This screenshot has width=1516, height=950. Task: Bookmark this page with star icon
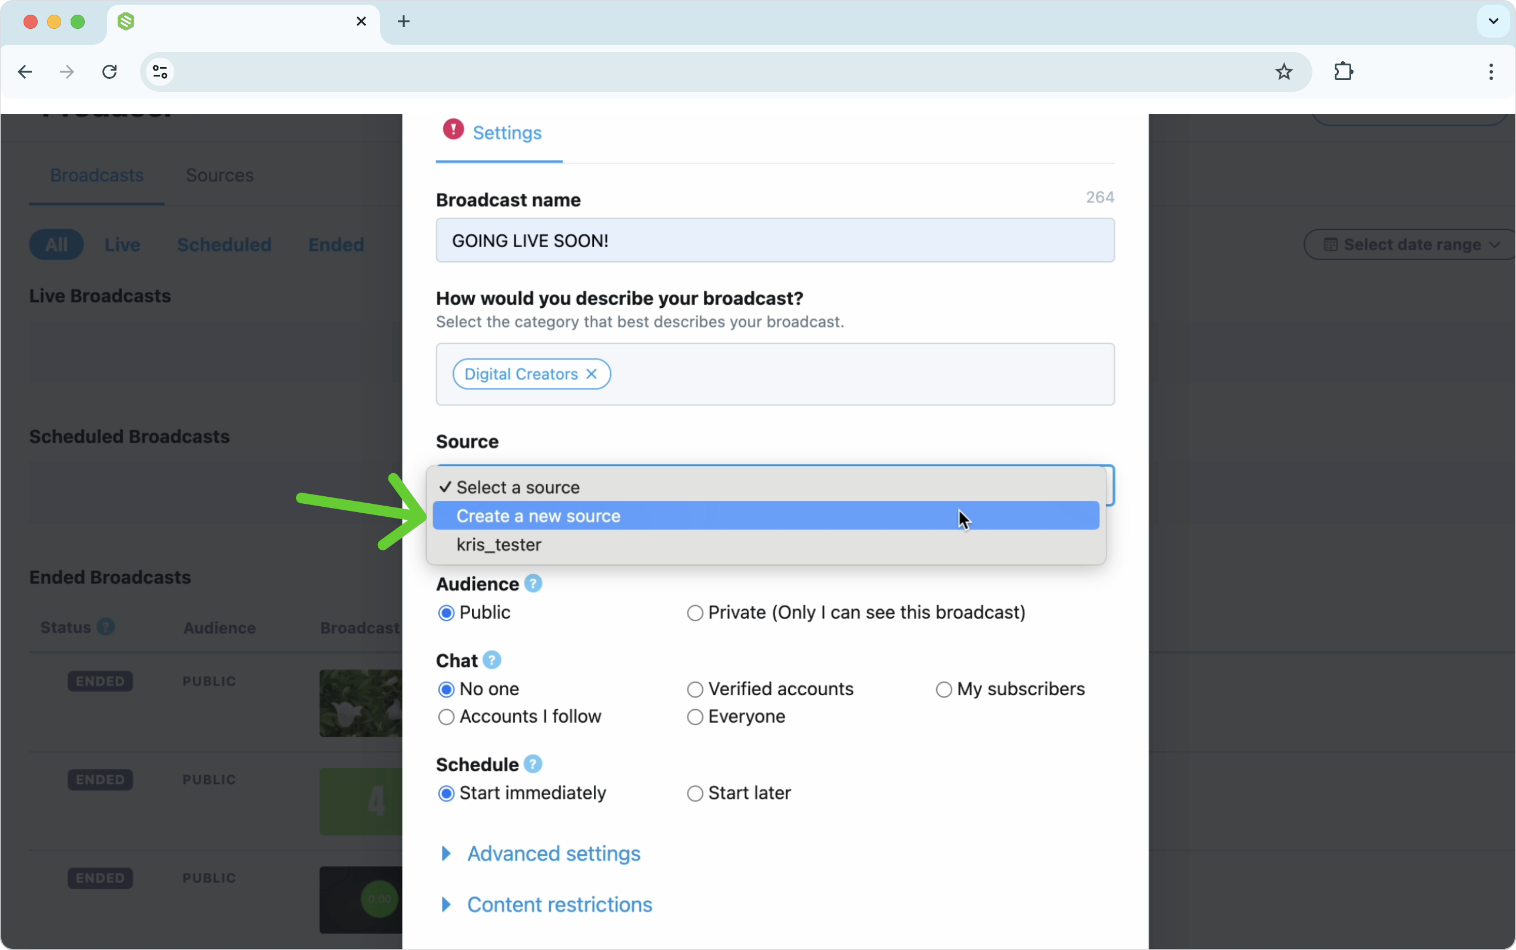coord(1284,72)
